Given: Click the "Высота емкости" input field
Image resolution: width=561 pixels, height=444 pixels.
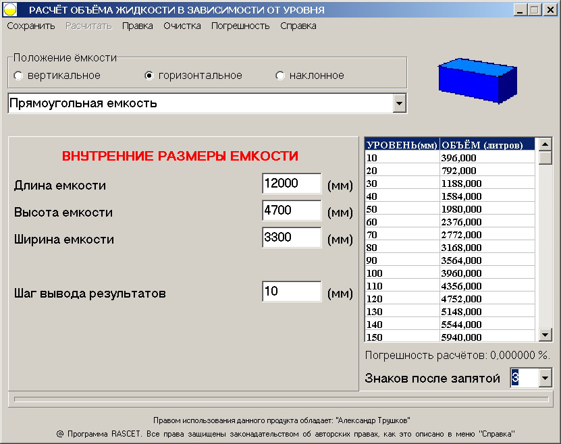Looking at the screenshot, I should [290, 210].
